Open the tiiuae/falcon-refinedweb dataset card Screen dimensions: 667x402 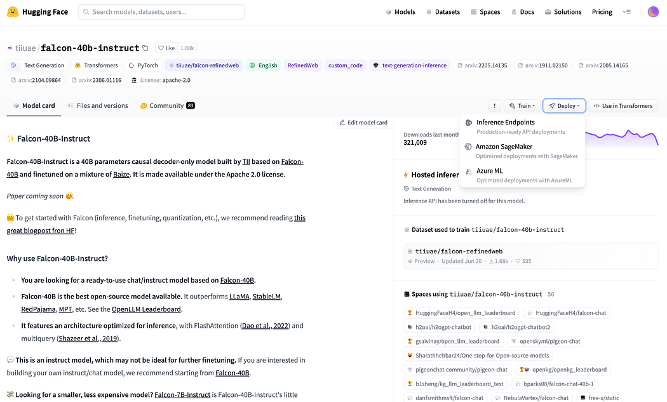point(530,256)
